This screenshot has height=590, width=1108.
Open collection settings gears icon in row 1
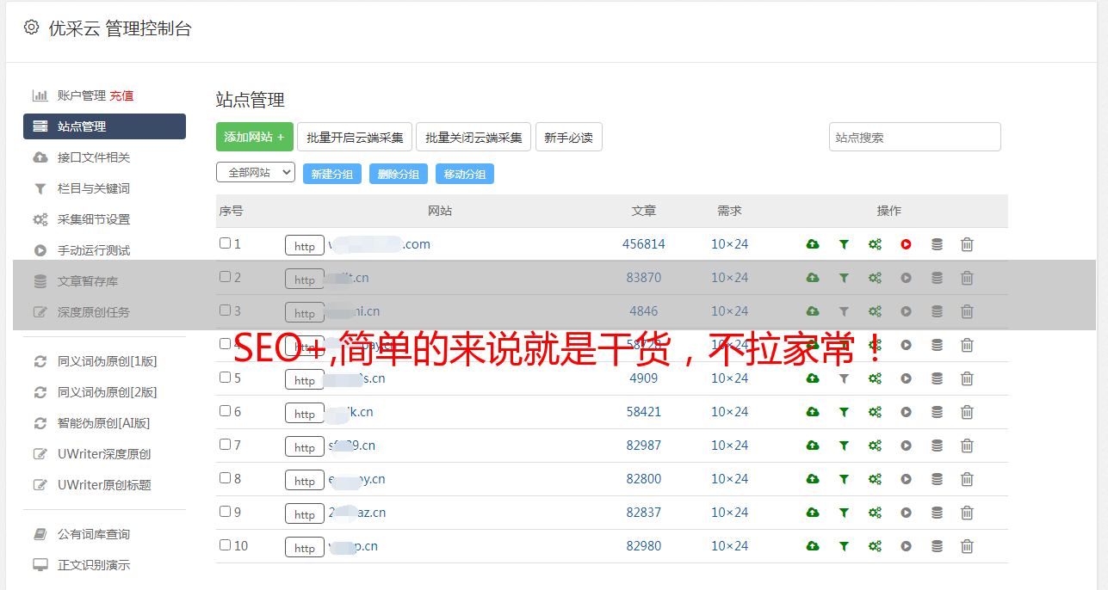[875, 244]
